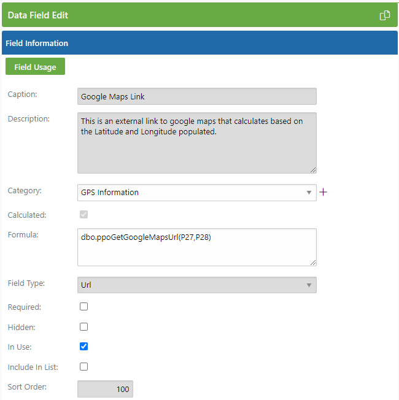Enable the Required checkbox
Screen dimensions: 399x400
point(83,306)
